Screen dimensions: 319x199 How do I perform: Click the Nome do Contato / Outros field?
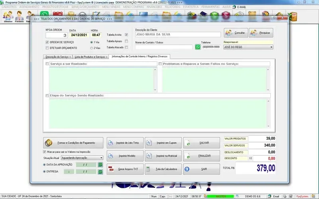tap(163, 47)
